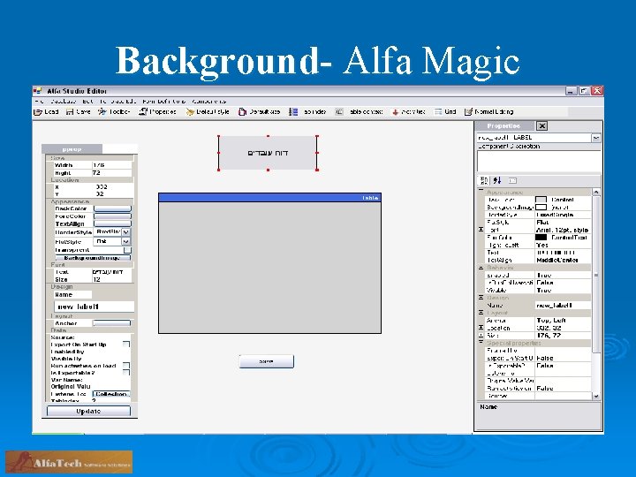Toggle the Is Exportable checkbox
The image size is (636, 477).
tap(126, 373)
